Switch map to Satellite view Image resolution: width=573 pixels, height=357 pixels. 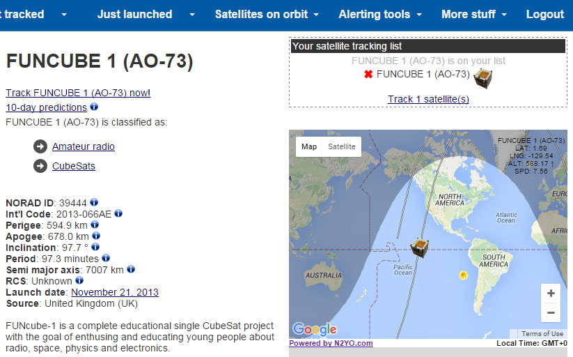[x=342, y=146]
